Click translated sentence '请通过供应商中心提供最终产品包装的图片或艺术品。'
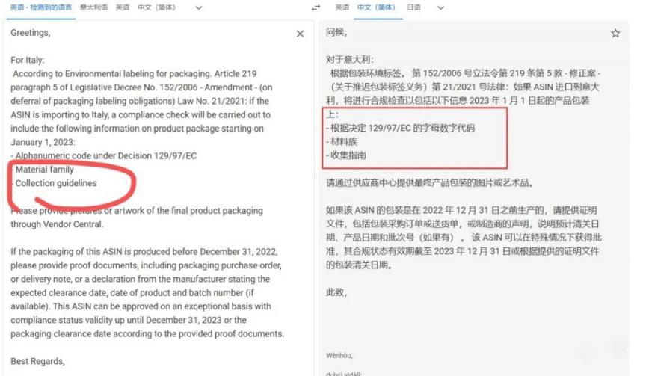This screenshot has height=376, width=646. pyautogui.click(x=430, y=183)
